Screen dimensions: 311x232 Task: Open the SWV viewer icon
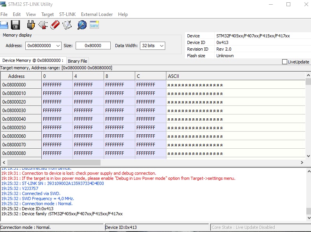coord(94,25)
